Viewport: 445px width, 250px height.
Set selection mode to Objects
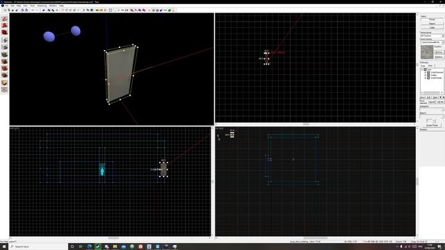(x=432, y=24)
